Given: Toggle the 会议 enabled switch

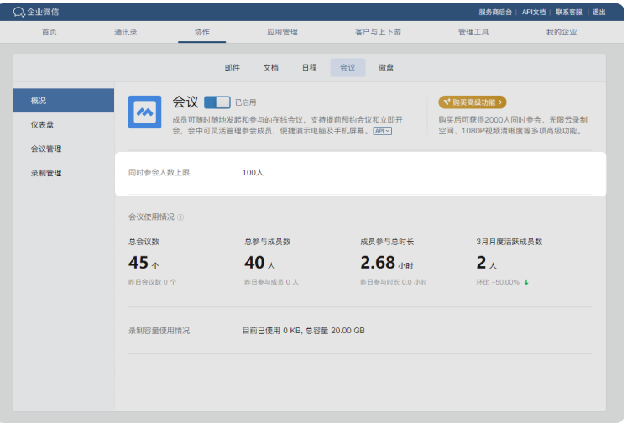Looking at the screenshot, I should coord(217,102).
